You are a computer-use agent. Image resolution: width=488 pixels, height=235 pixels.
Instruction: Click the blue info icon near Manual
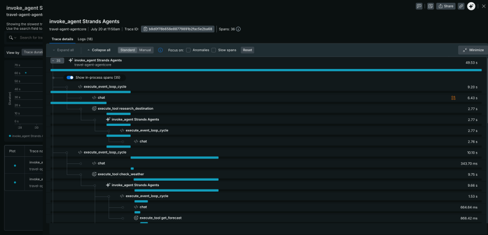click(x=160, y=50)
